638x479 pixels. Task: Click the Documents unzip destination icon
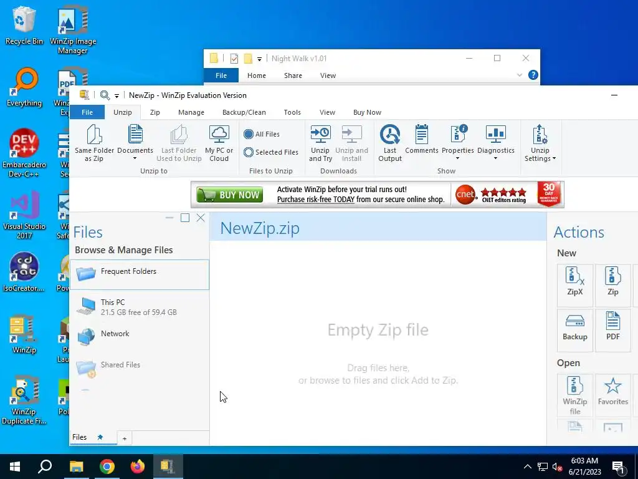pos(135,134)
